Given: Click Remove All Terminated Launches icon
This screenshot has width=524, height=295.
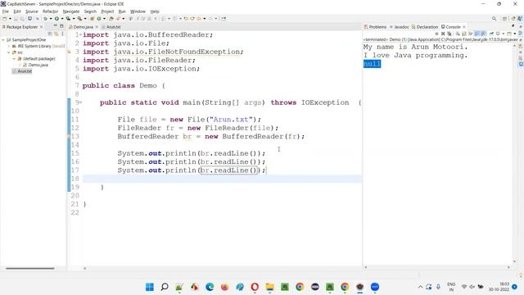Looking at the screenshot, I should click(x=449, y=34).
